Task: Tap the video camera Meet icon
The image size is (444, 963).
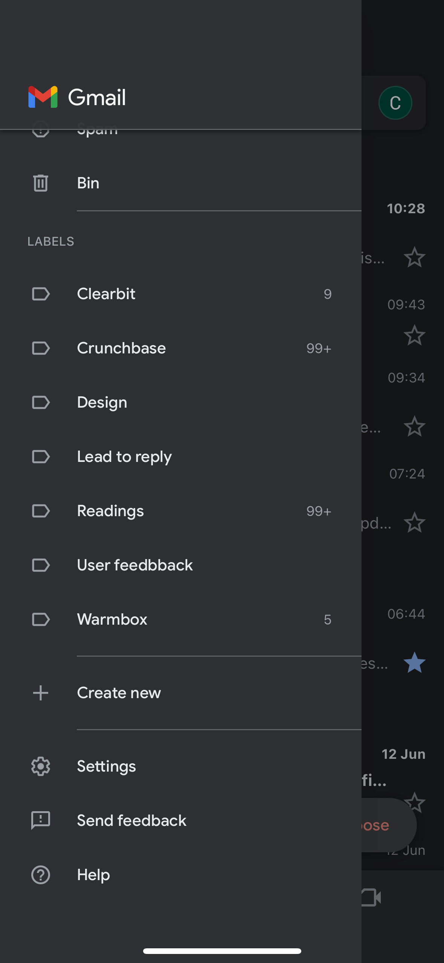Action: (x=371, y=897)
